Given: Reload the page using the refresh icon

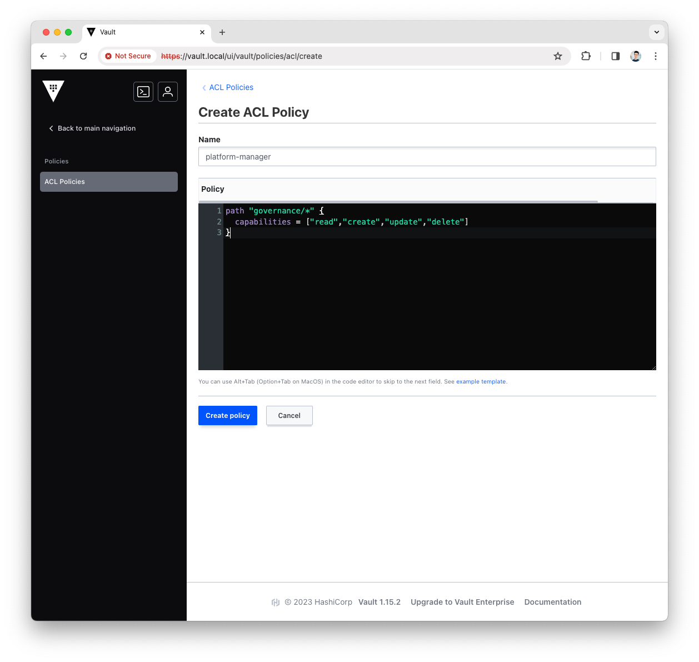Looking at the screenshot, I should pos(83,56).
